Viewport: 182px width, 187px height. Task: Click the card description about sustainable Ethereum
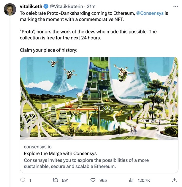(x=86, y=163)
